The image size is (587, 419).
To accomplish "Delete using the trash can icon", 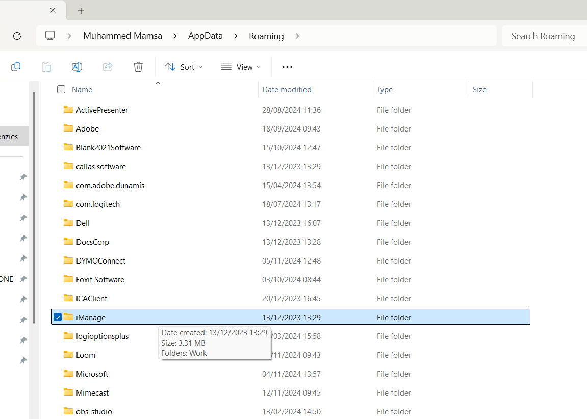I will [138, 67].
